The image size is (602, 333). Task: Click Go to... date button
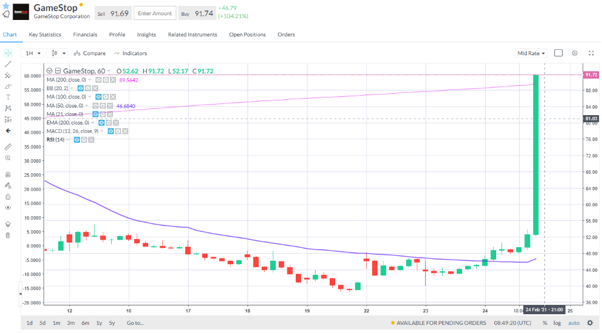click(x=135, y=323)
